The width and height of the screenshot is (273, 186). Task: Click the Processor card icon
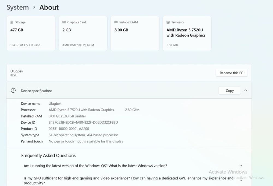(168, 22)
